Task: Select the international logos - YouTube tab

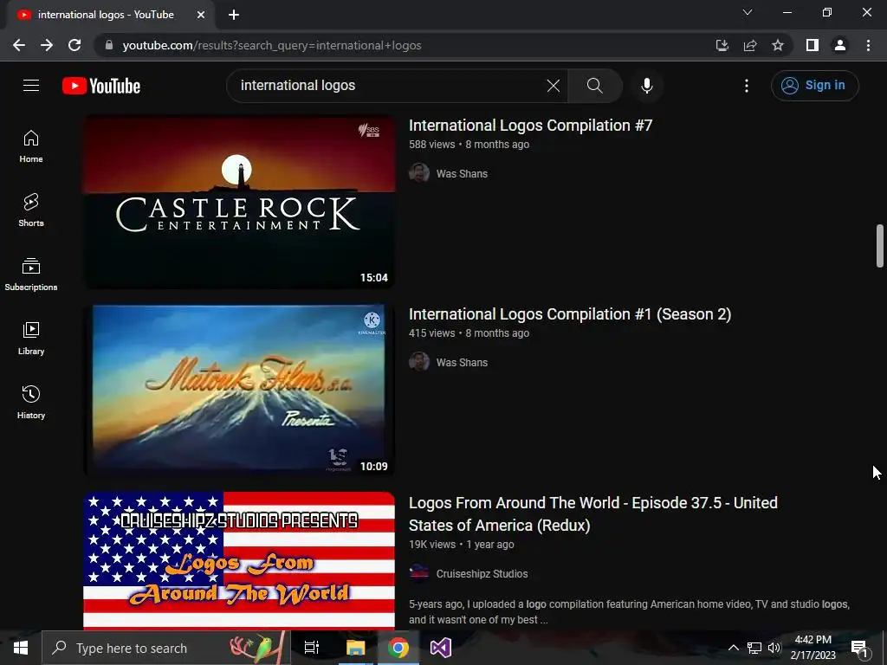Action: coord(110,15)
